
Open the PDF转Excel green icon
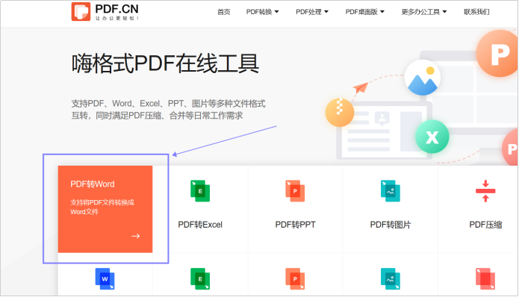[x=200, y=191]
